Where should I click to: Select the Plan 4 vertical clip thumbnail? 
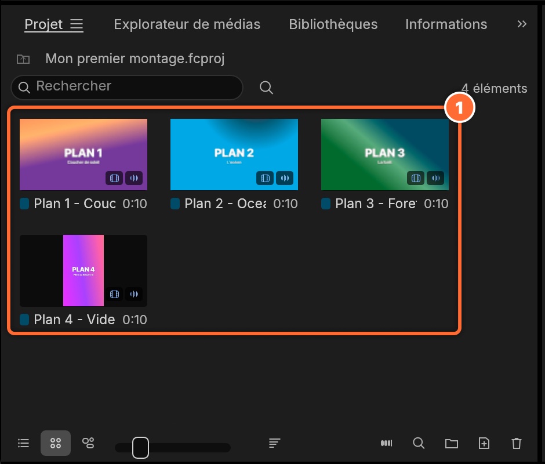[83, 271]
